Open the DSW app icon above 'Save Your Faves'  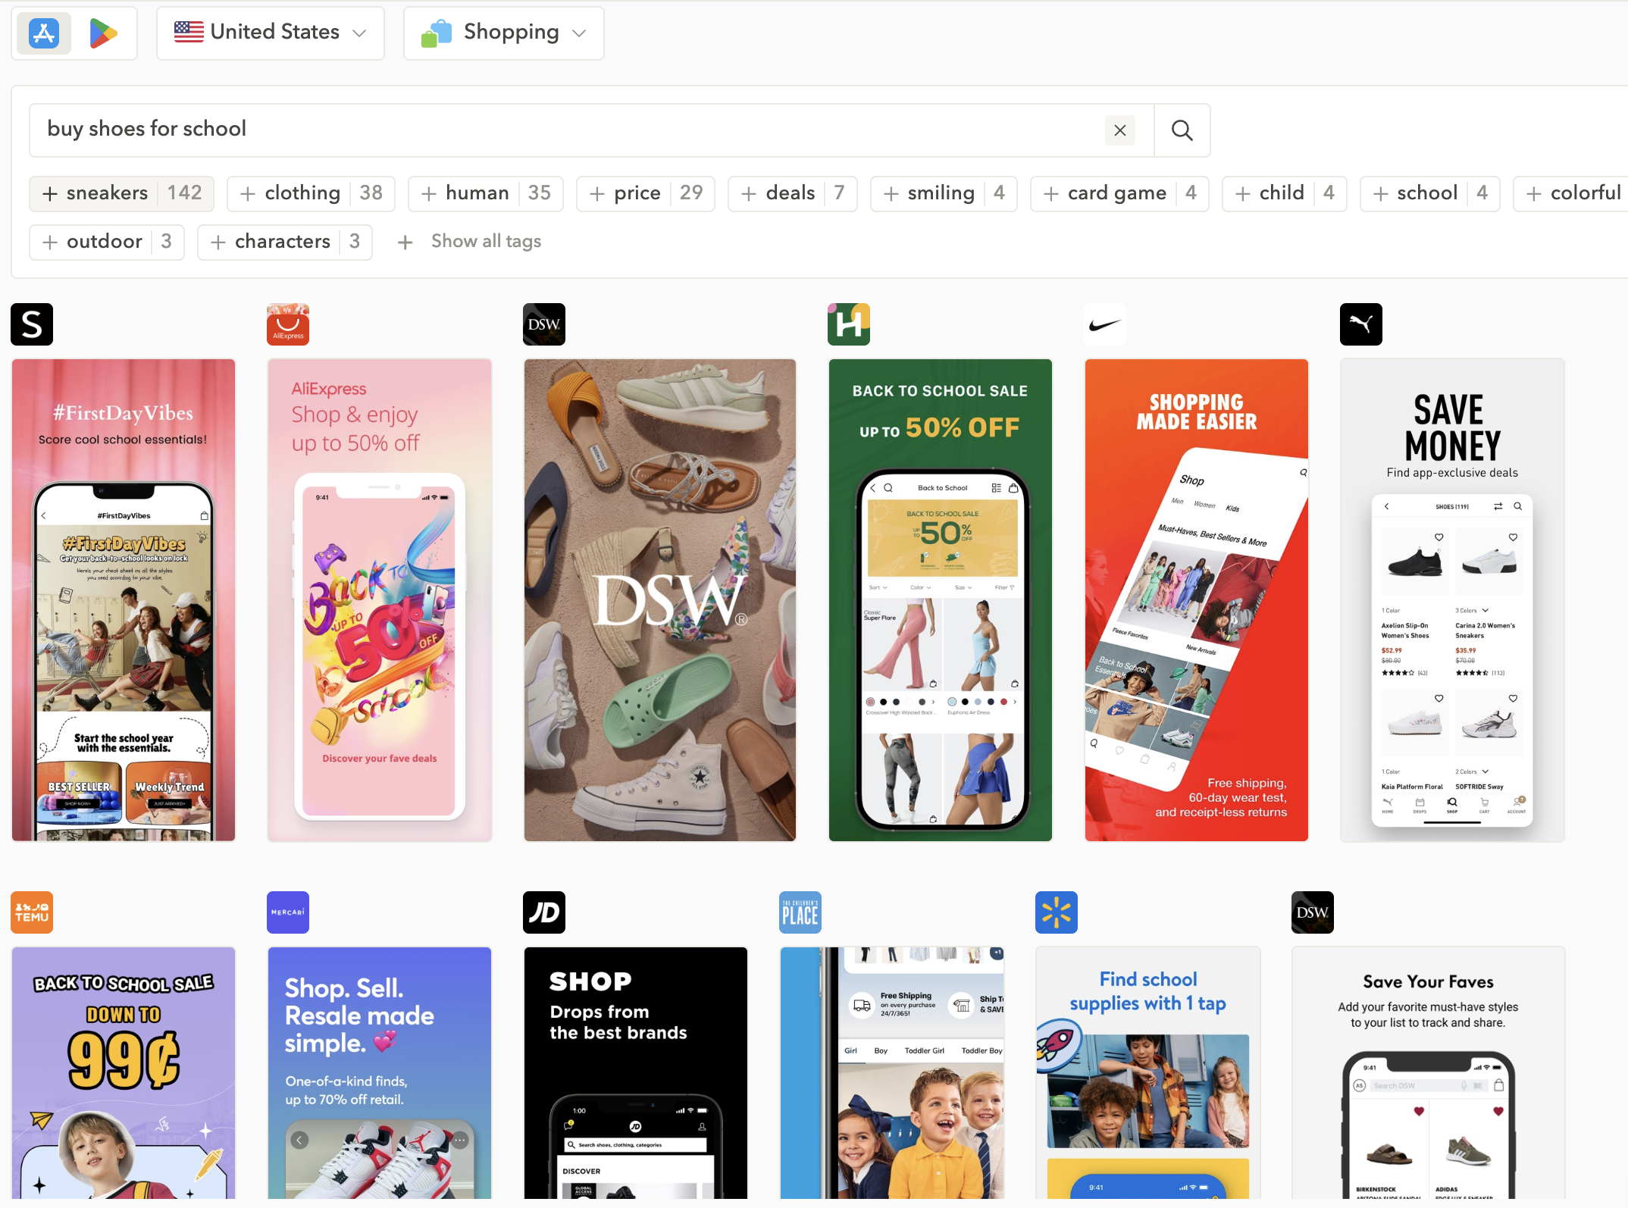pos(1313,912)
